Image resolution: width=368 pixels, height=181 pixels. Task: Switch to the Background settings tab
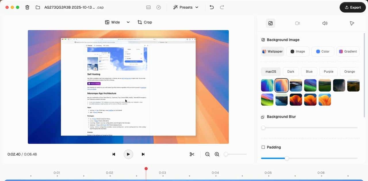271,23
